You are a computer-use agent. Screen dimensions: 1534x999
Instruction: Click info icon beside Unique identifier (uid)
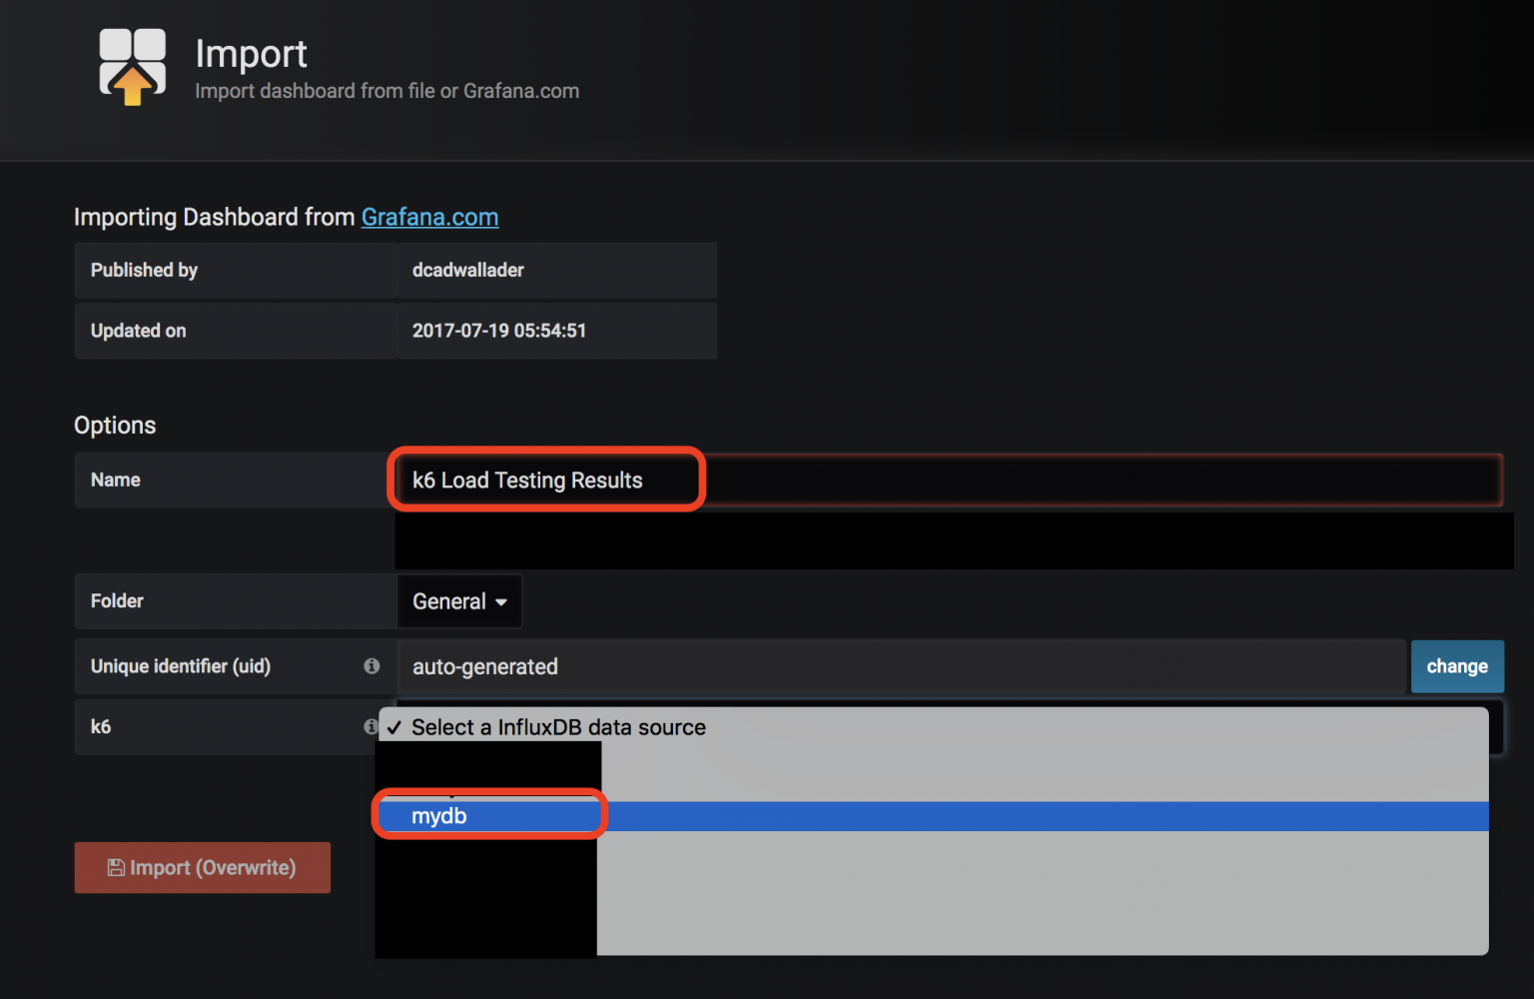click(x=372, y=666)
